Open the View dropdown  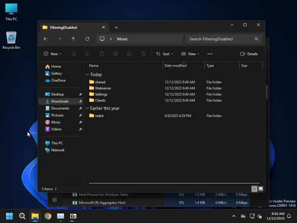point(190,54)
